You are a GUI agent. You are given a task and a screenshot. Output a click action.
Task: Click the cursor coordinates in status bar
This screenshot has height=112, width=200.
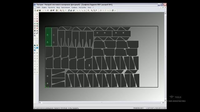(x=156, y=108)
